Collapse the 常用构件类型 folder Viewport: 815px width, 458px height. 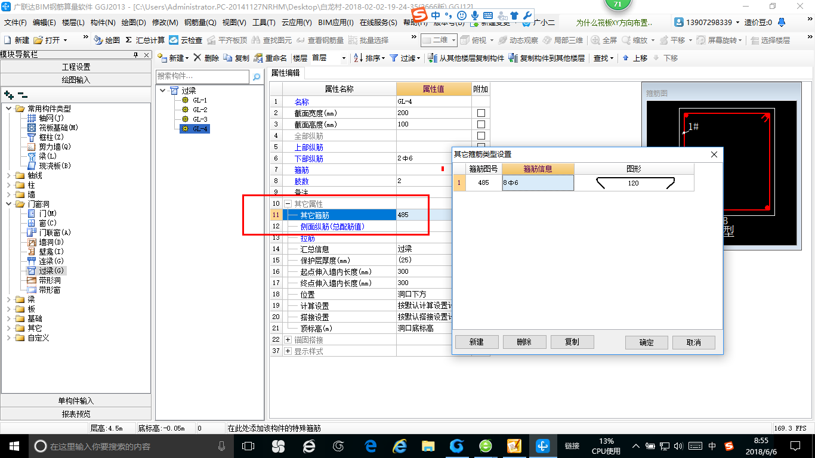tap(9, 109)
